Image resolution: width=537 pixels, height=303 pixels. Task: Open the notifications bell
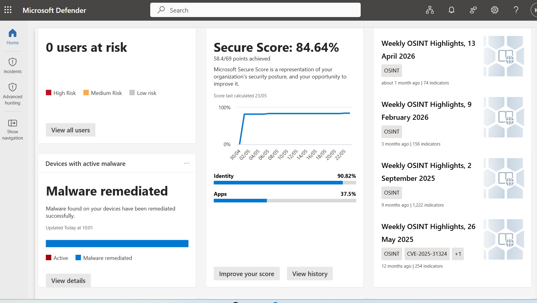tap(451, 10)
